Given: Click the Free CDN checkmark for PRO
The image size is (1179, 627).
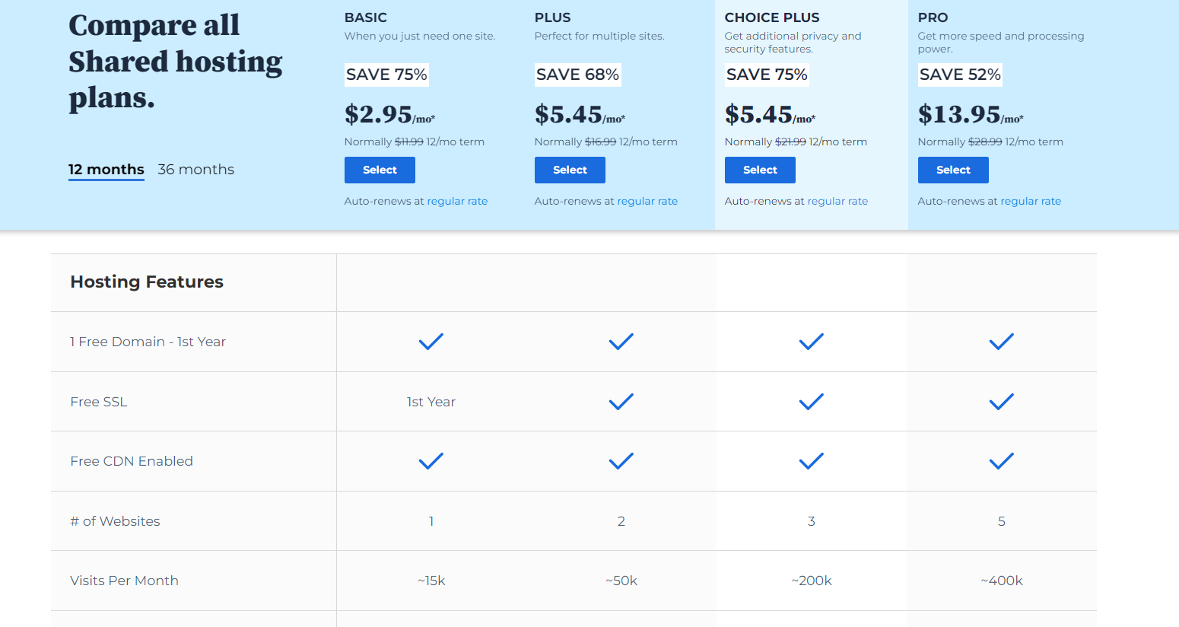Looking at the screenshot, I should click(1002, 461).
